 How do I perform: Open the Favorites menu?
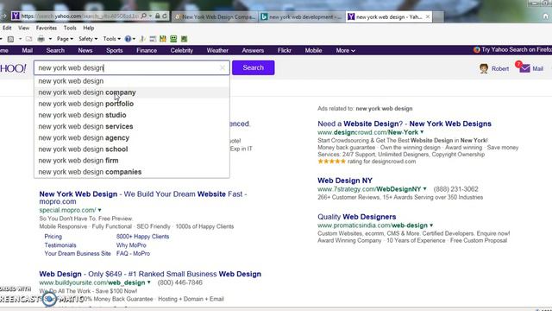coord(46,28)
